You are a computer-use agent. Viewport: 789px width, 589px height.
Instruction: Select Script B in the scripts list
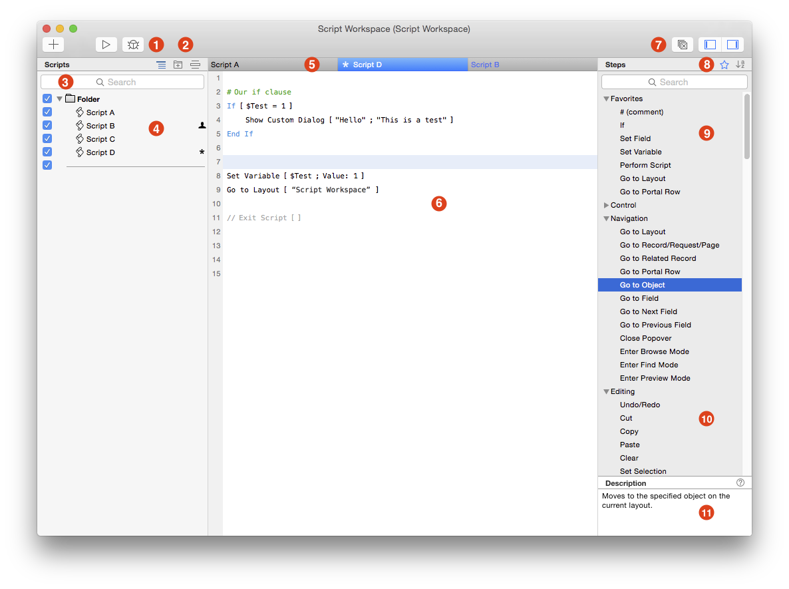click(x=100, y=126)
